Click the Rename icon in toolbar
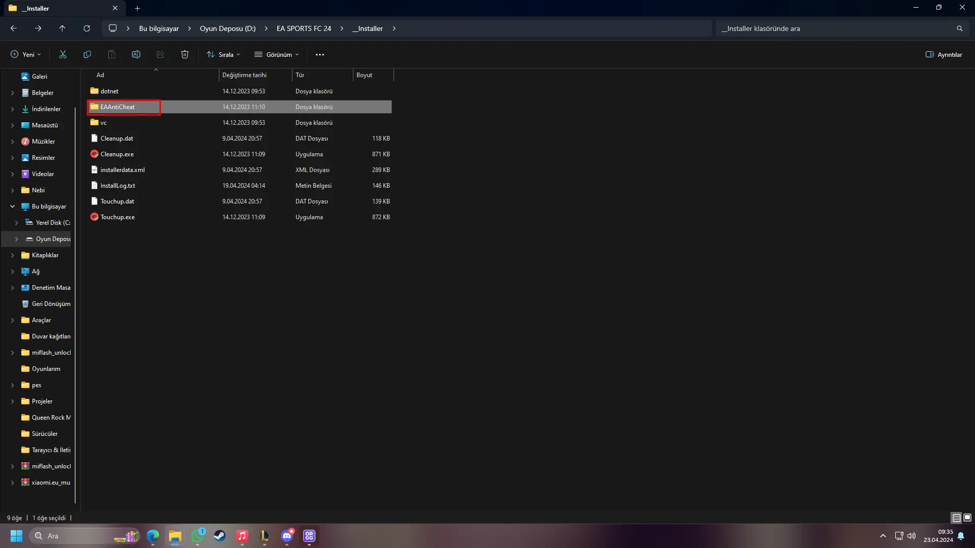This screenshot has width=975, height=548. 136,54
